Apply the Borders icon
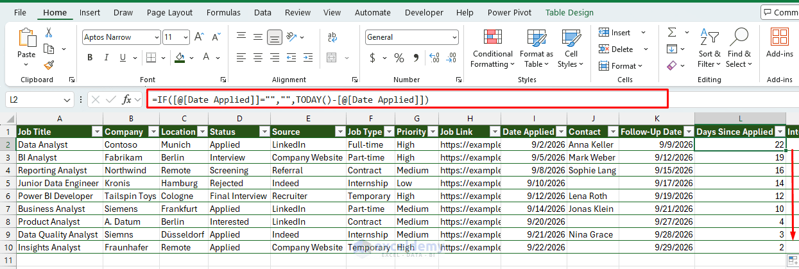Screen dimensions: 799x269 [x=151, y=58]
